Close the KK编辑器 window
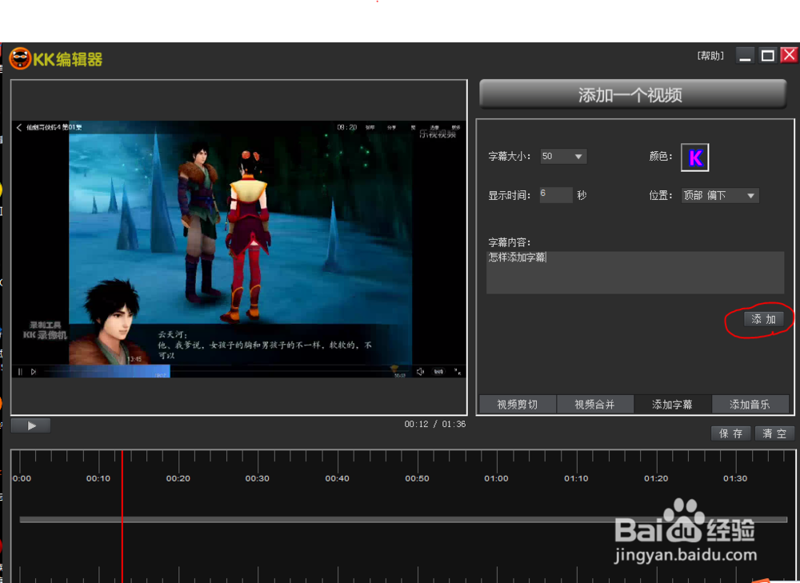The image size is (800, 583). (790, 55)
